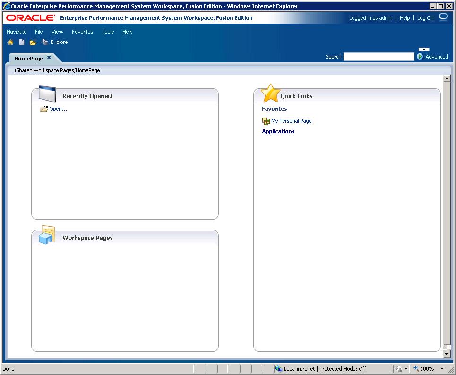This screenshot has height=375, width=456.
Task: Open the Navigate menu
Action: 17,32
